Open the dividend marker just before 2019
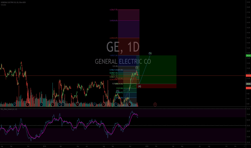Image resolution: width=251 pixels, height=148 pixels. point(41,104)
